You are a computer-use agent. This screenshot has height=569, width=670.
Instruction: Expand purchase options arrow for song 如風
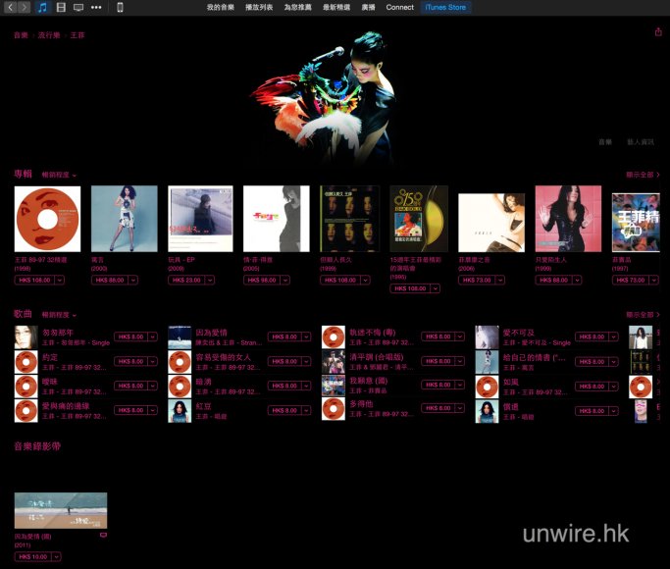(614, 387)
